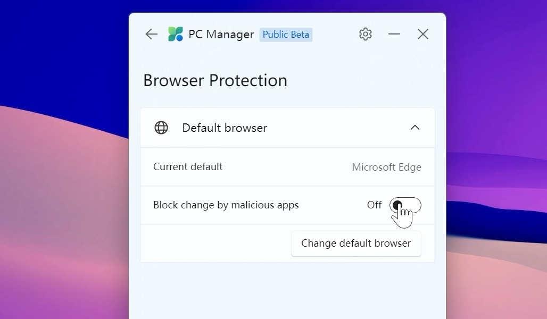Viewport: 547px width, 319px height.
Task: Click the Current default row label
Action: click(x=187, y=166)
